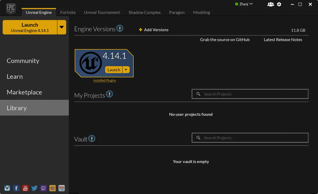Click the My Projects heading
Image resolution: width=318 pixels, height=194 pixels.
point(89,95)
